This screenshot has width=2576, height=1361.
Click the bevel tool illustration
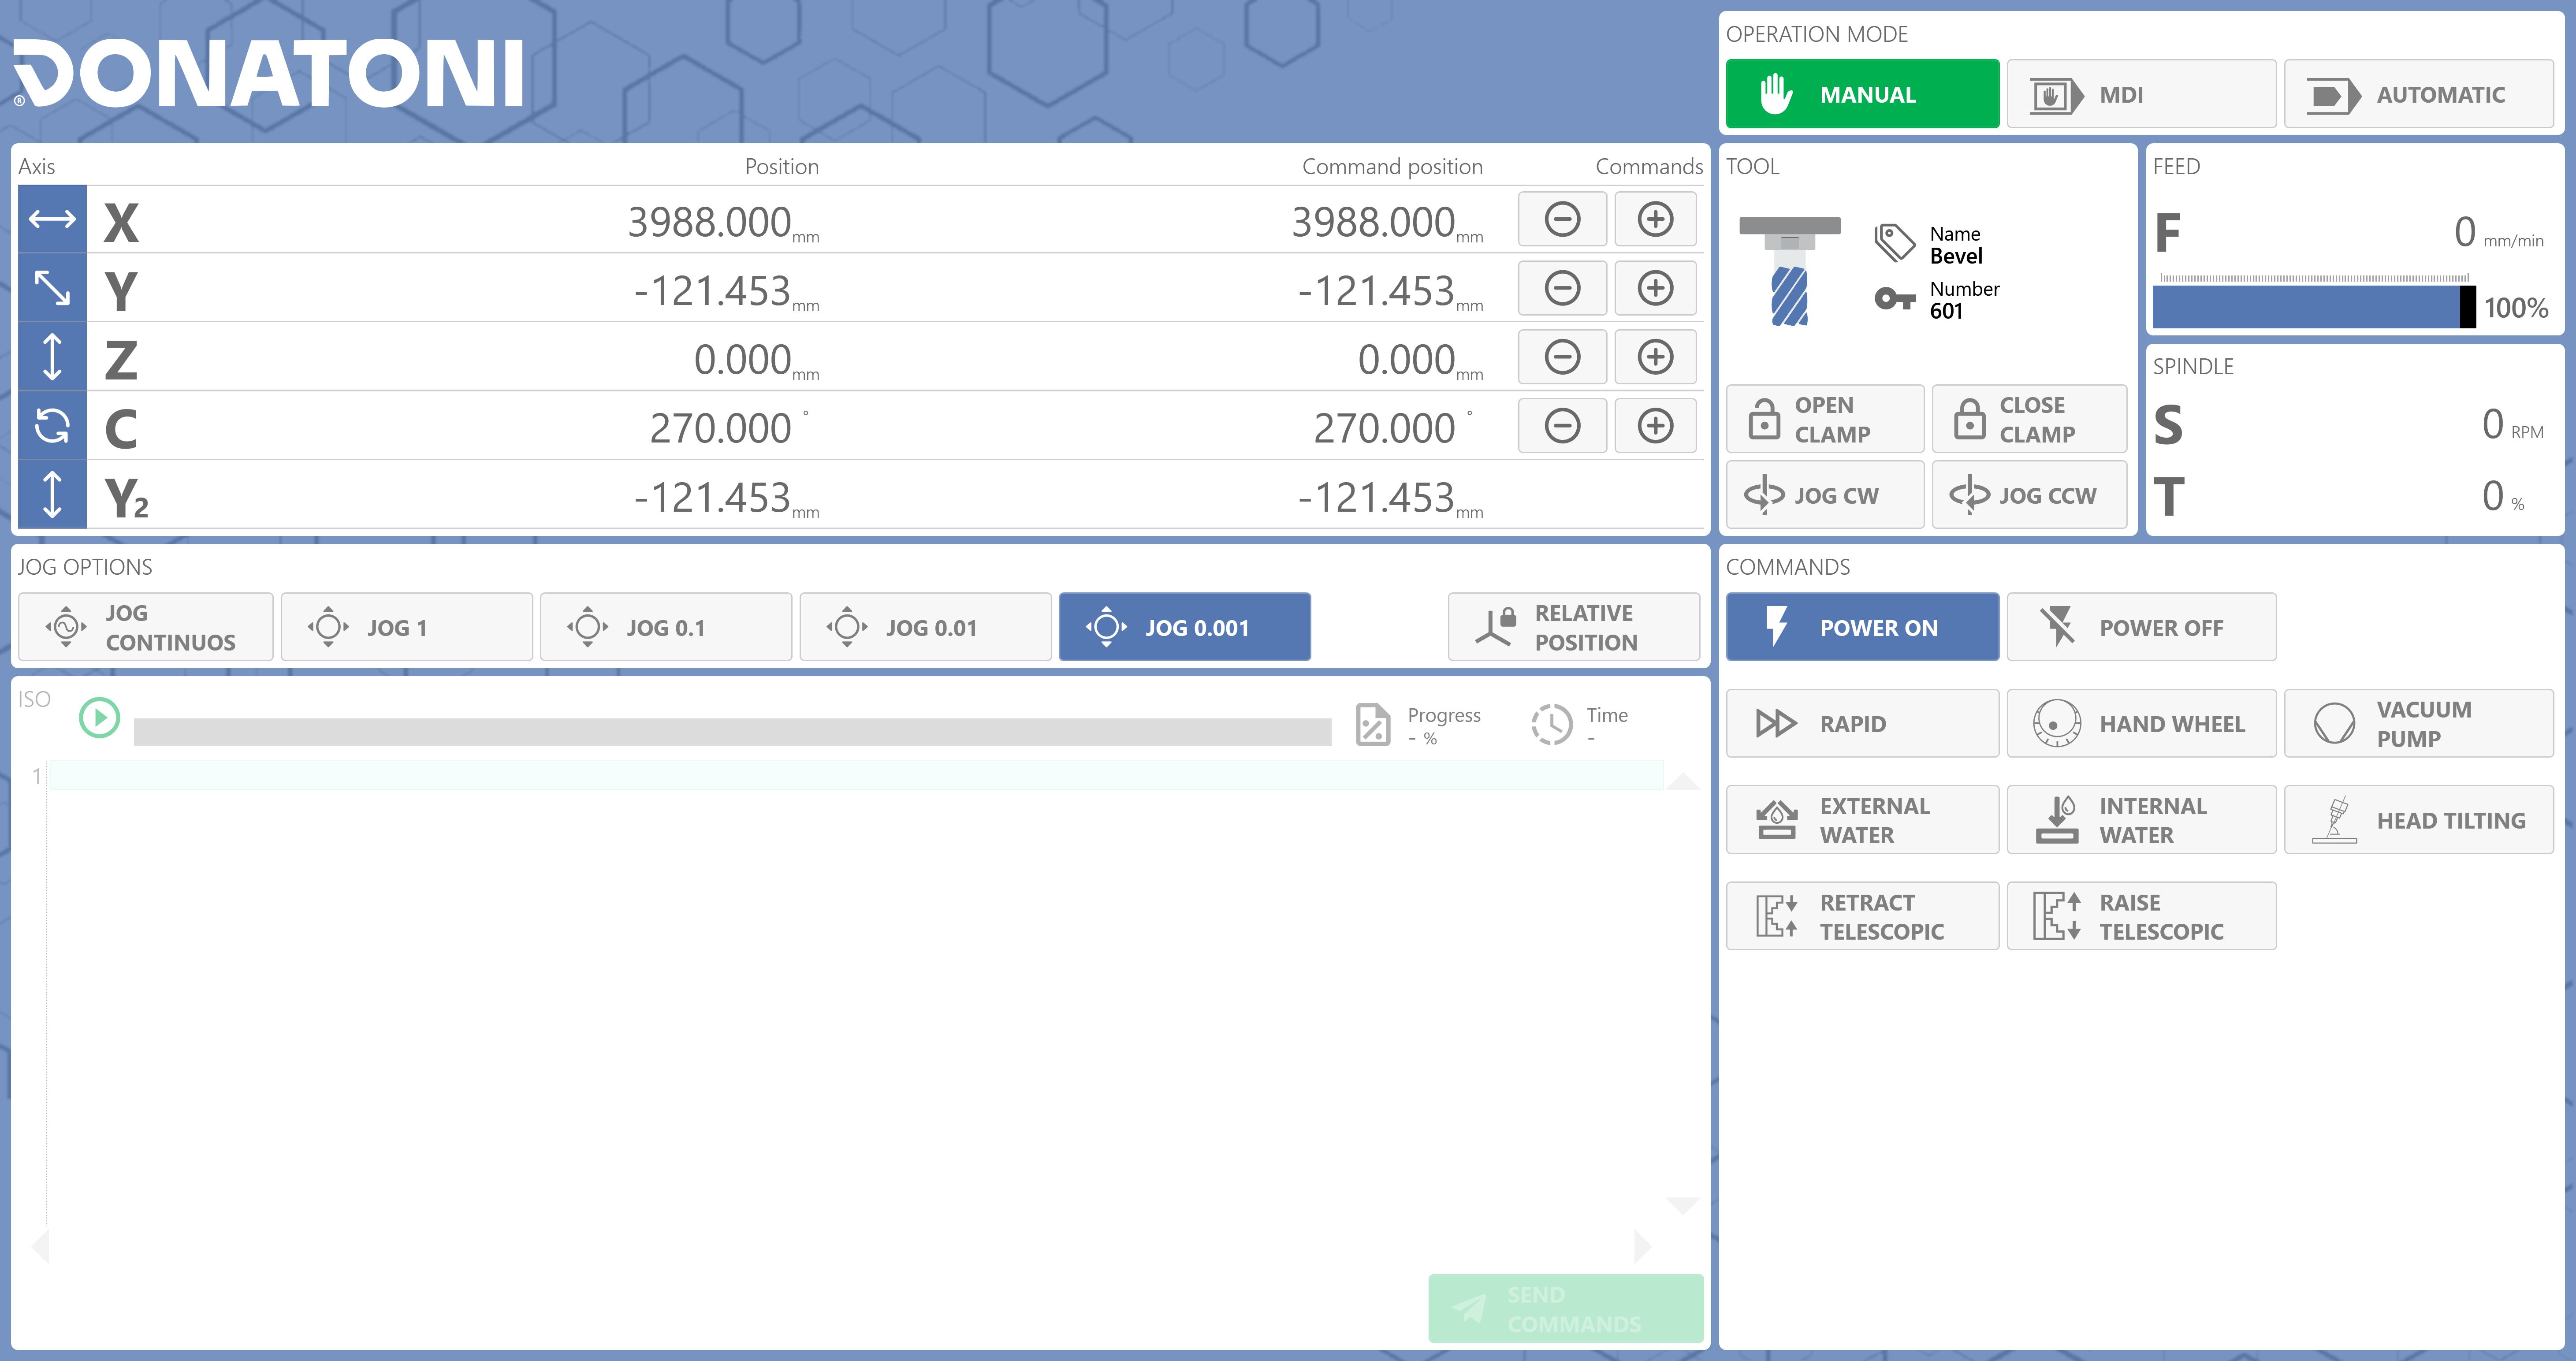coord(1790,271)
